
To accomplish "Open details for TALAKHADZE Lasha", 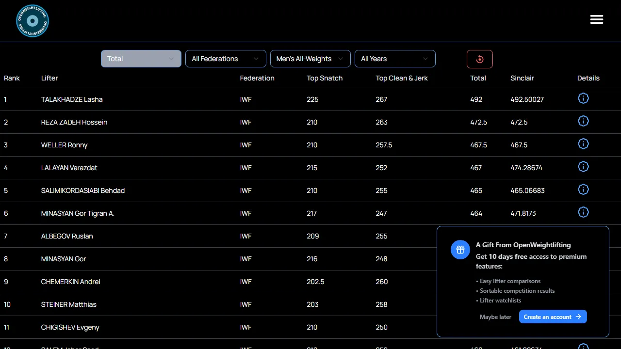I will coord(583,98).
